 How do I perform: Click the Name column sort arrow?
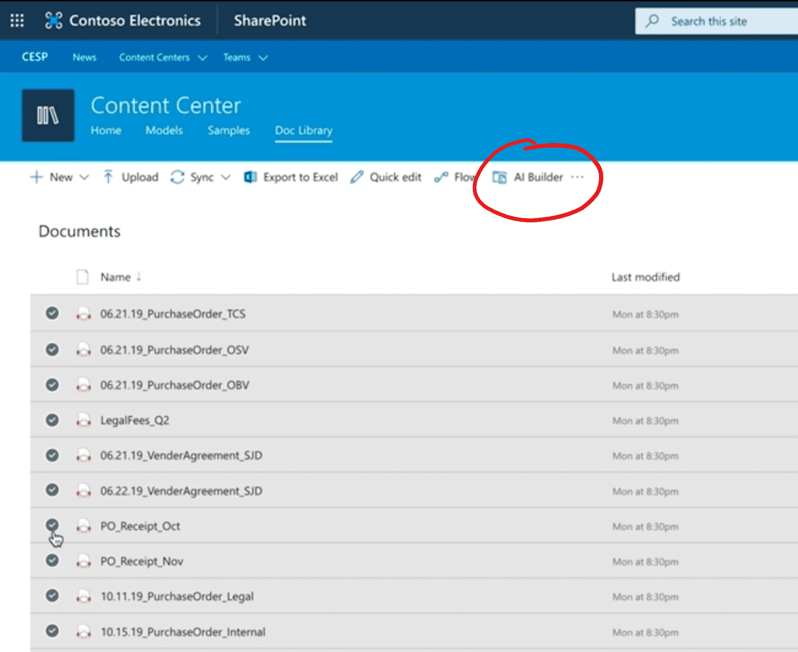139,277
